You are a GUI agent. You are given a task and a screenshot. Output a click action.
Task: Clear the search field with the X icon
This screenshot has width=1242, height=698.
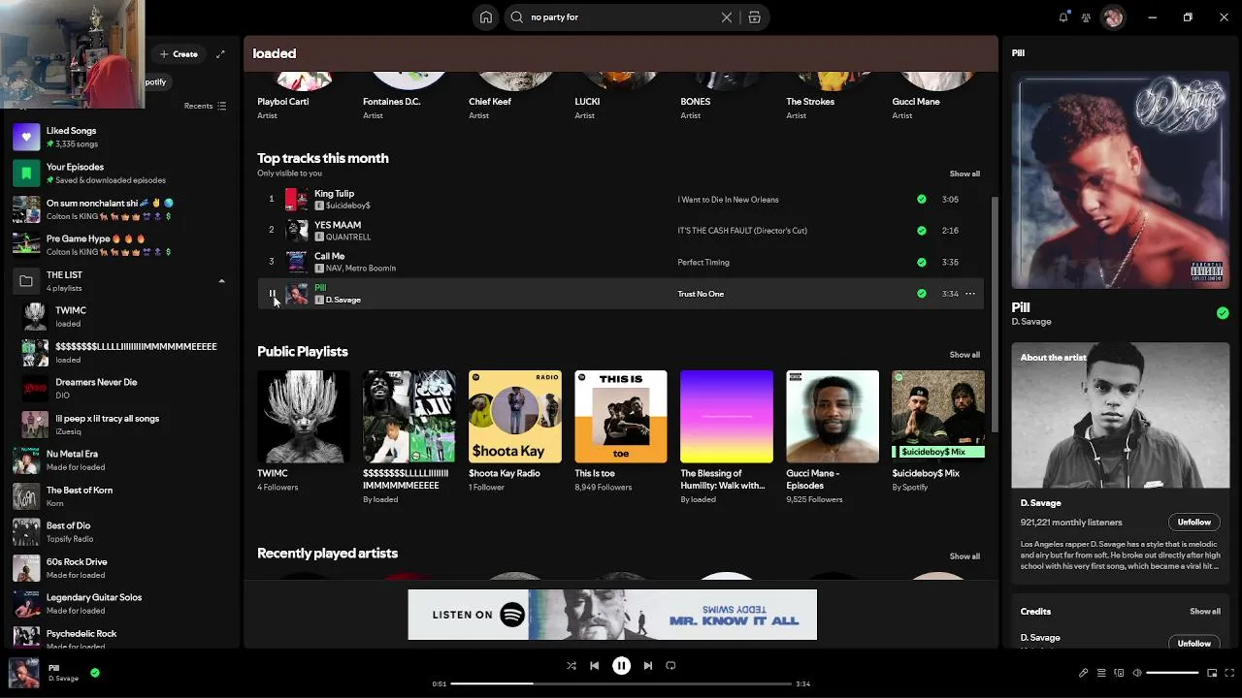(x=727, y=17)
